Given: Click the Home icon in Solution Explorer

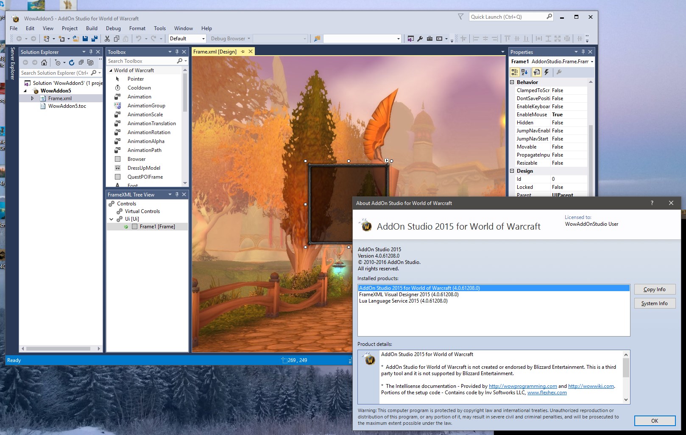Looking at the screenshot, I should pos(44,62).
